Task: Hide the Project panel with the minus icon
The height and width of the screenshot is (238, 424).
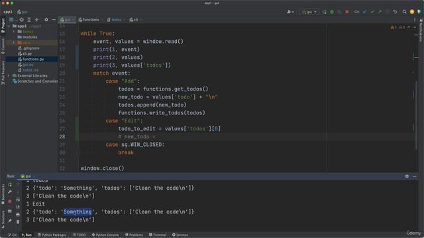Action: [x=54, y=20]
